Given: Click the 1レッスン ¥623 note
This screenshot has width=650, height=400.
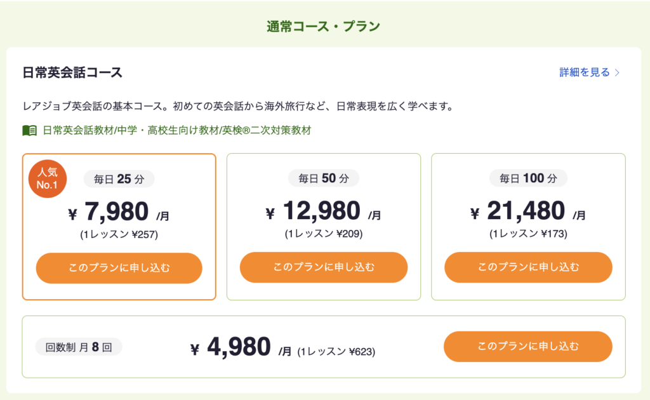Looking at the screenshot, I should pyautogui.click(x=336, y=350).
